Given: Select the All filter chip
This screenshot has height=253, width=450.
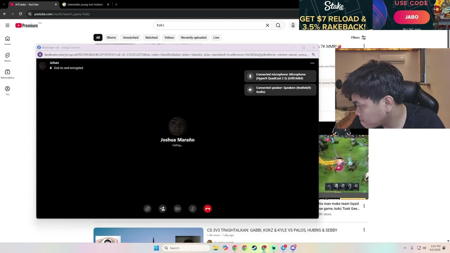Looking at the screenshot, I should (98, 38).
